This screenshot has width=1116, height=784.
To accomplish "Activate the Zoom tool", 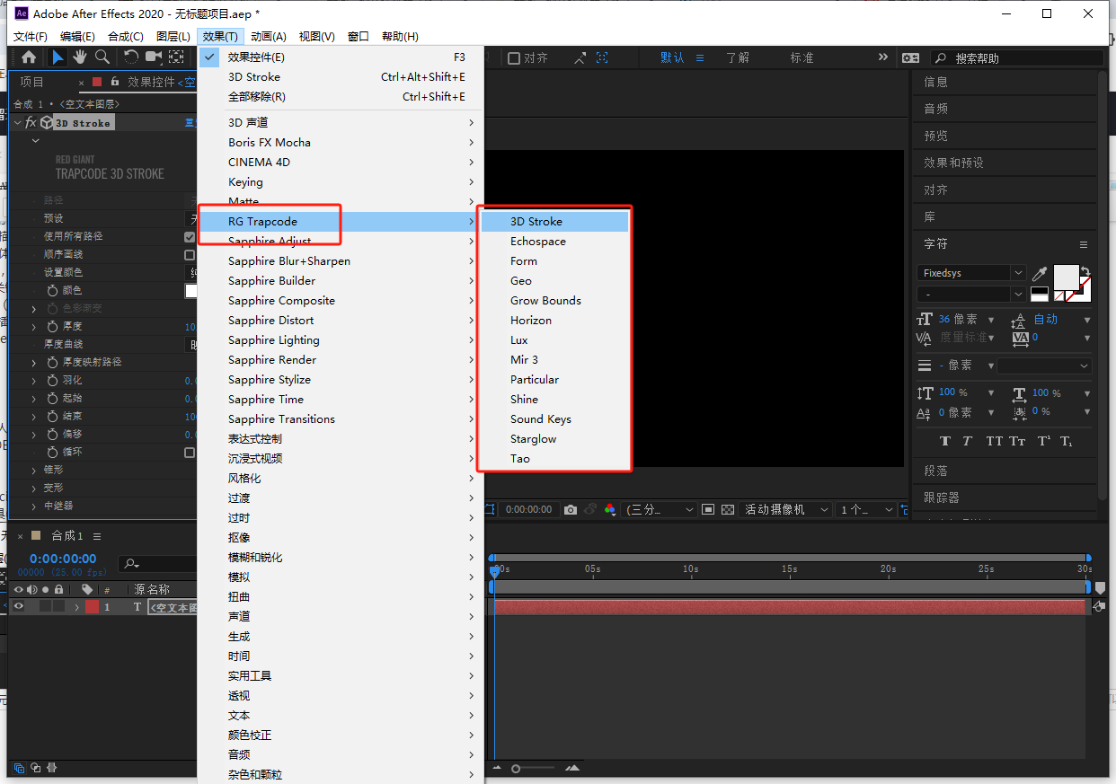I will tap(102, 57).
